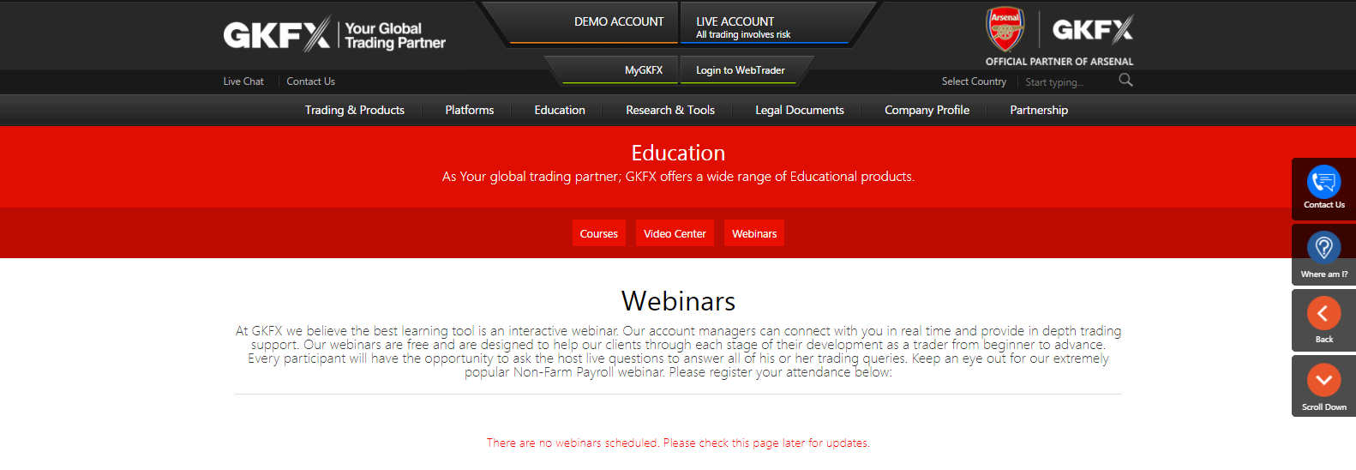This screenshot has width=1356, height=470.
Task: Click the GKFX partner logo beside Arsenal
Action: [1093, 30]
